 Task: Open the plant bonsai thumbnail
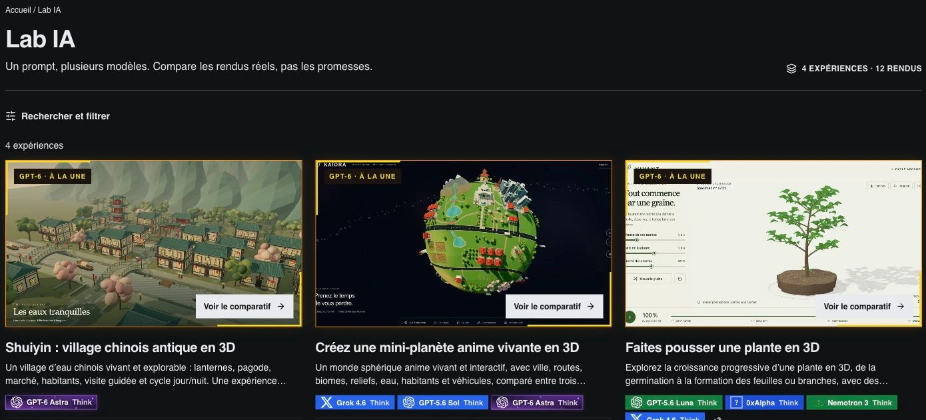[773, 243]
